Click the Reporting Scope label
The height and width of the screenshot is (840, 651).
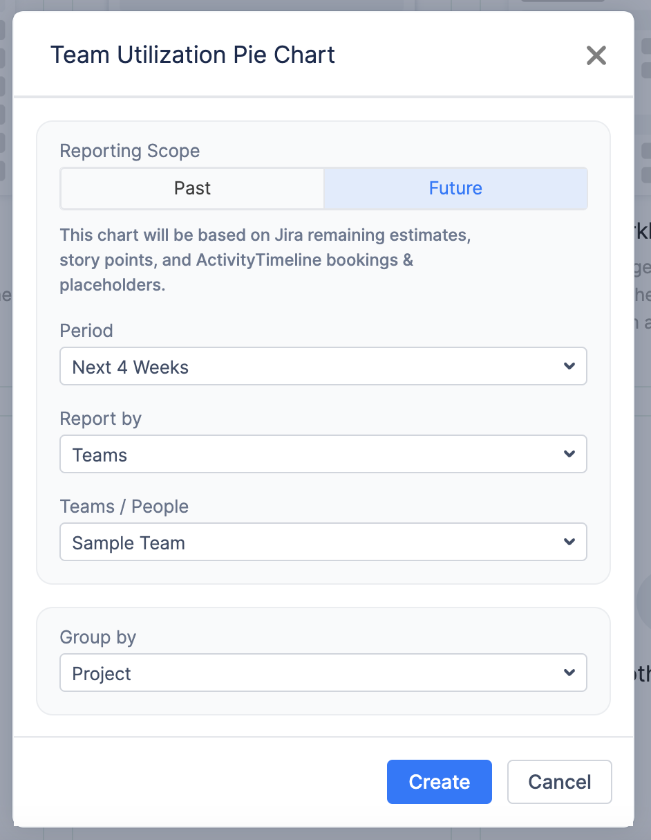click(130, 151)
